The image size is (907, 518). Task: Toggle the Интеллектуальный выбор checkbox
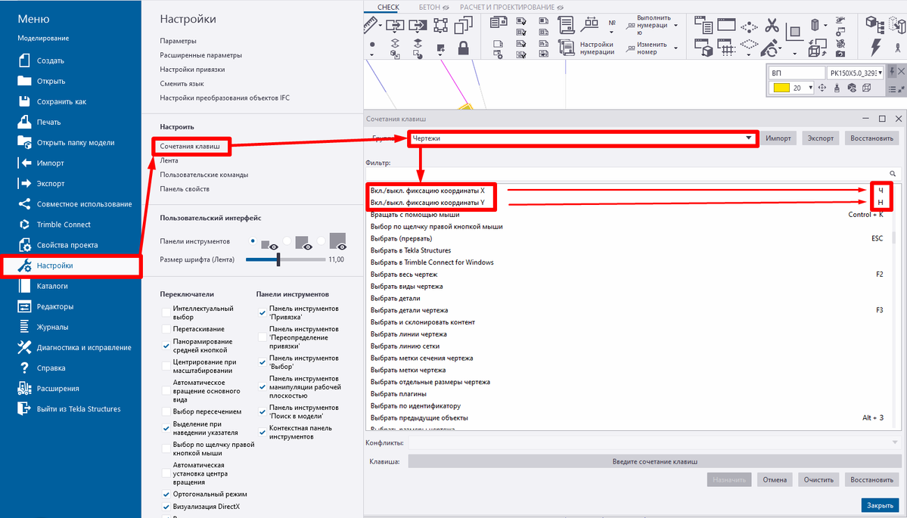click(166, 313)
